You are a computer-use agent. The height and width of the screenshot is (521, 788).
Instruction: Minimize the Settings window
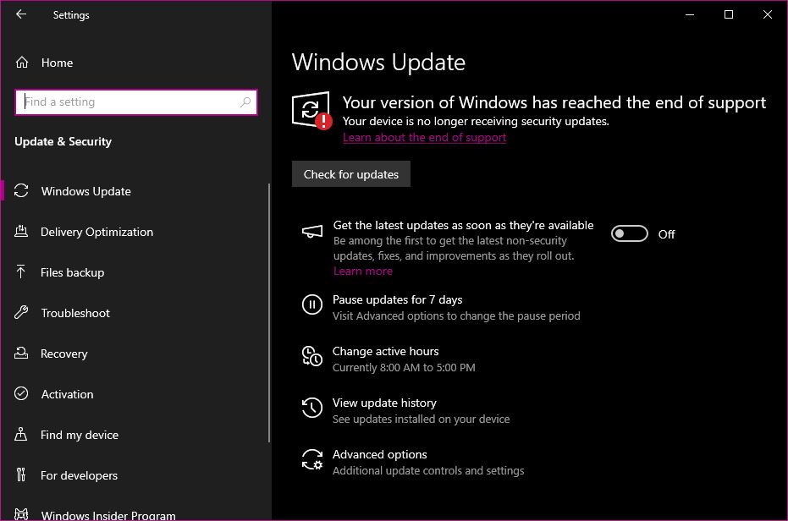(x=690, y=14)
